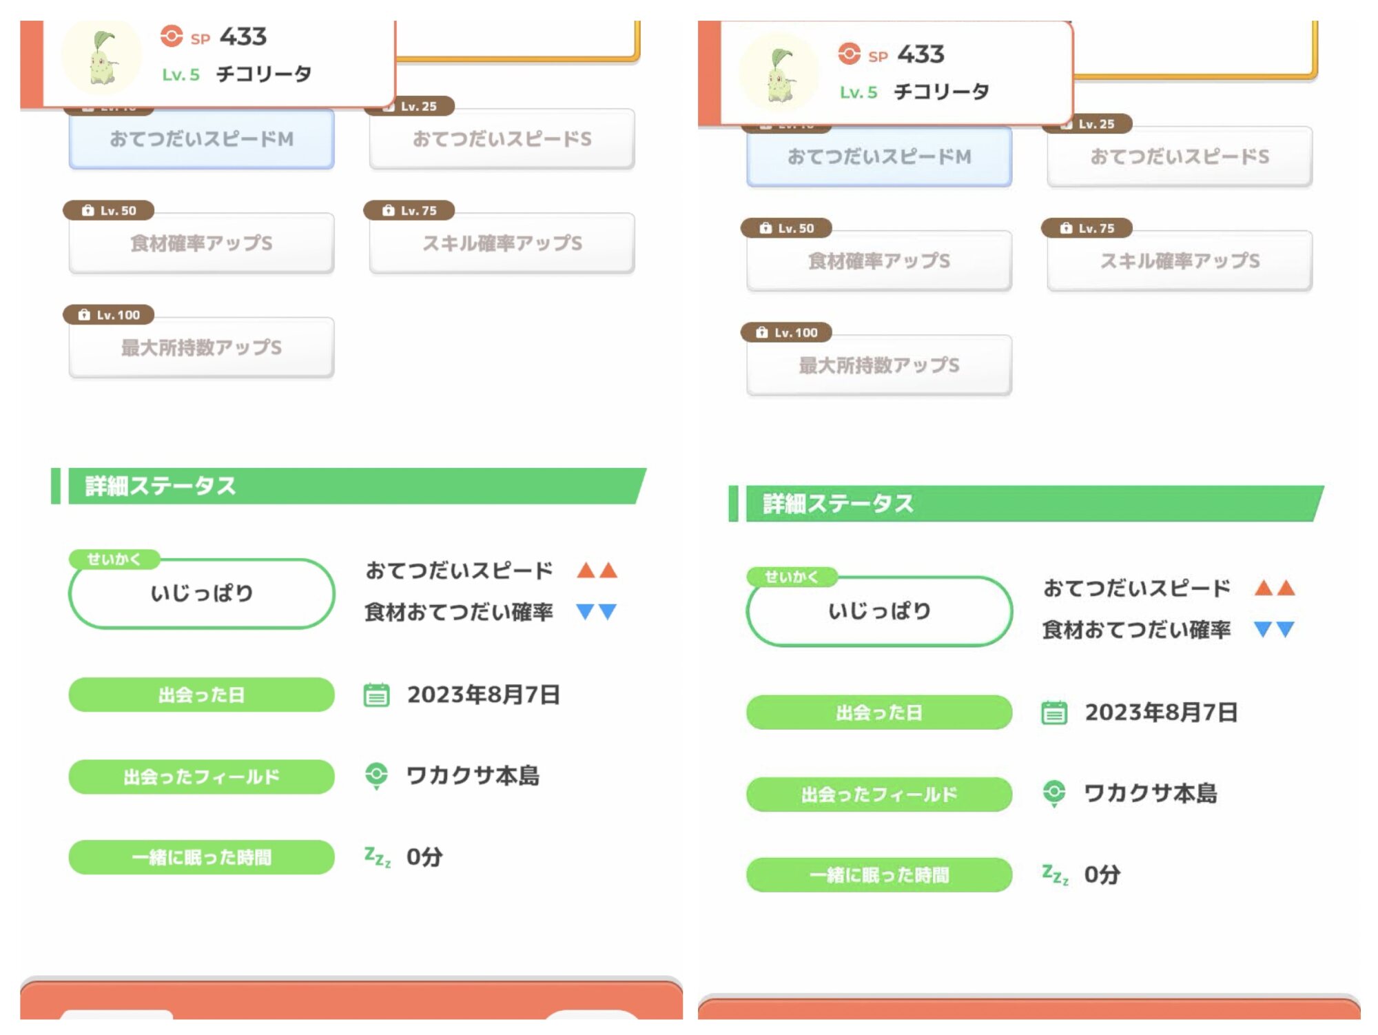
Task: Click the SP Poké Ball icon in the right screenshot
Action: coord(849,54)
